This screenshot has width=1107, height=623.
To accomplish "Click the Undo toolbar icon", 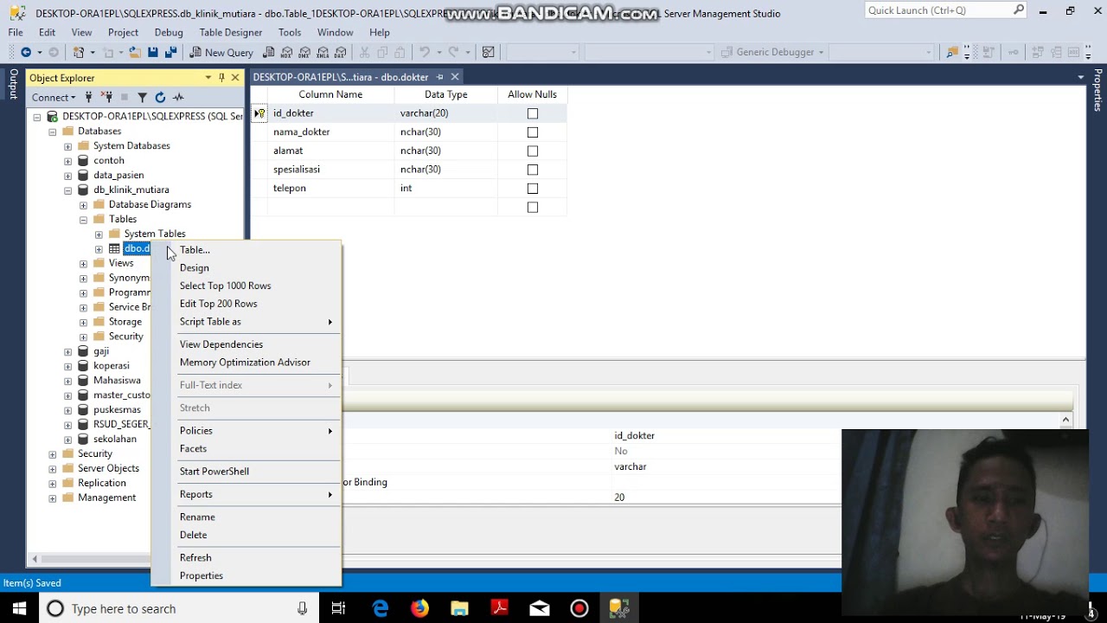I will 425,52.
